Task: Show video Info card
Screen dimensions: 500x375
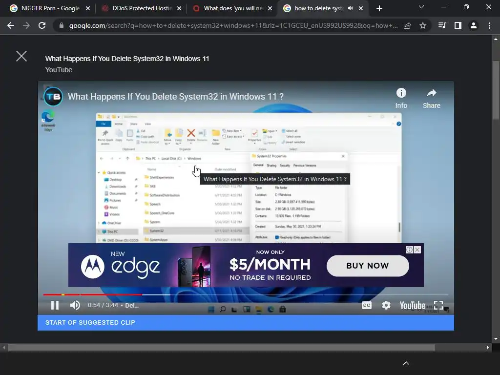Action: pyautogui.click(x=401, y=99)
